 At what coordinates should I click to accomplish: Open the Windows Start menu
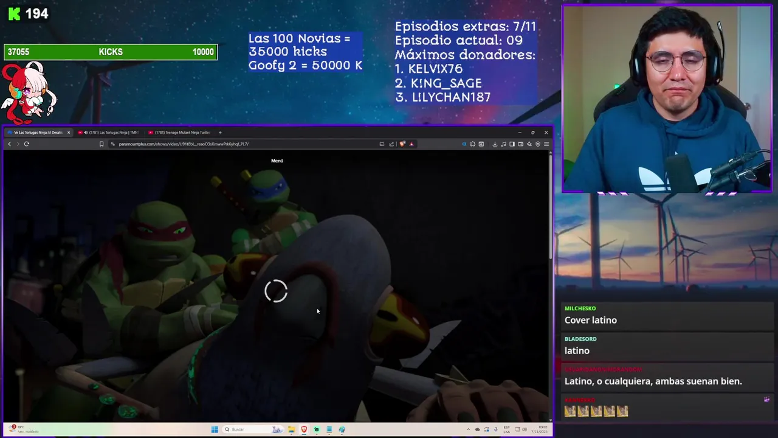pyautogui.click(x=215, y=429)
